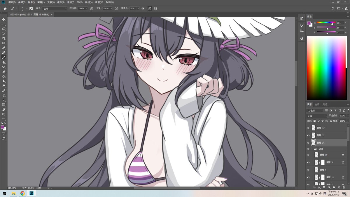Create new adjustment layer icon

(x=329, y=187)
